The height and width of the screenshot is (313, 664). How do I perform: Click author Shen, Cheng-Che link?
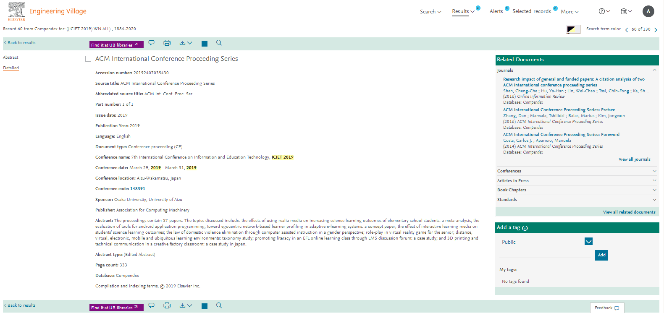pos(520,91)
